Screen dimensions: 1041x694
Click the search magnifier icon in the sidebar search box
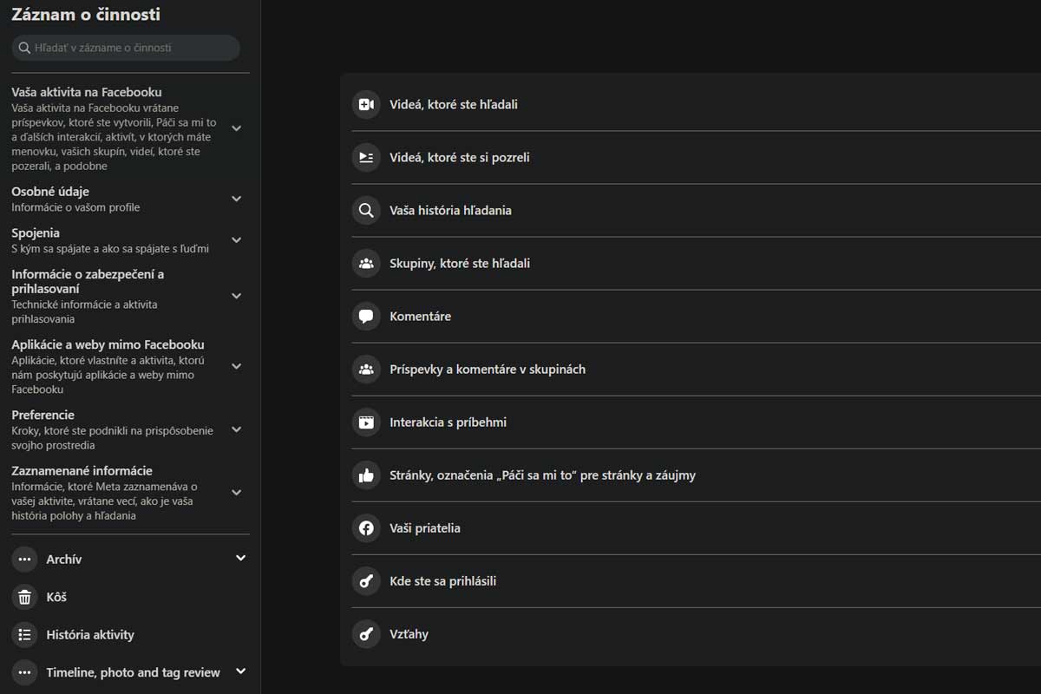(24, 48)
